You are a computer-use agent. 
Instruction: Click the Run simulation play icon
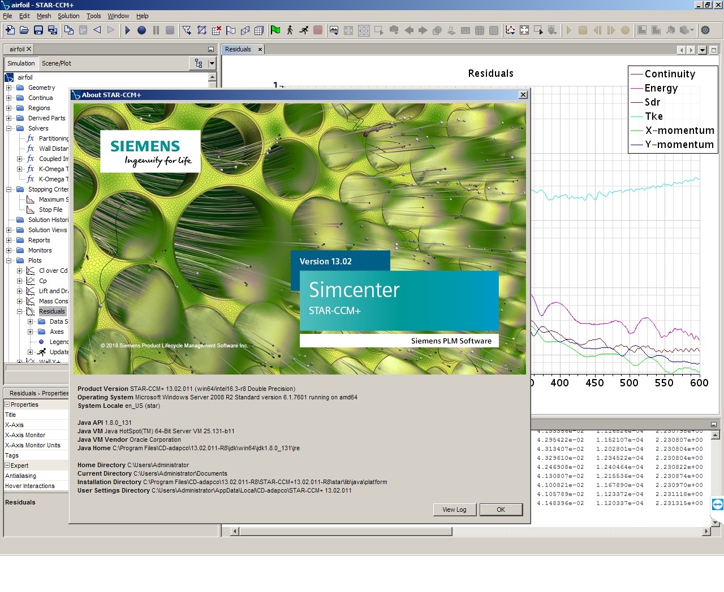pyautogui.click(x=127, y=30)
